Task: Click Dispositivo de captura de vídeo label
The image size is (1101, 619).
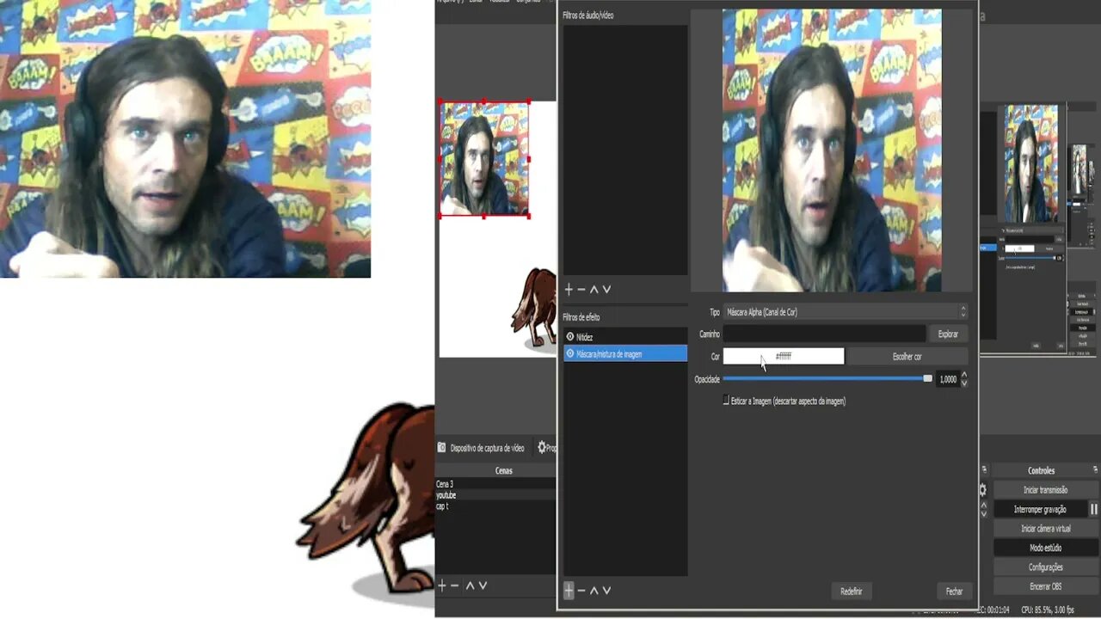Action: coord(487,448)
